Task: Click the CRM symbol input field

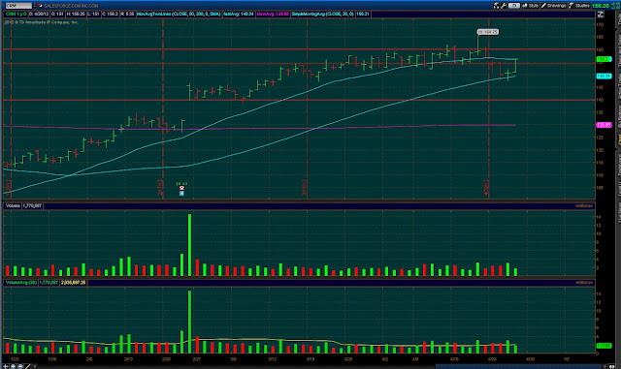Action: coord(18,6)
